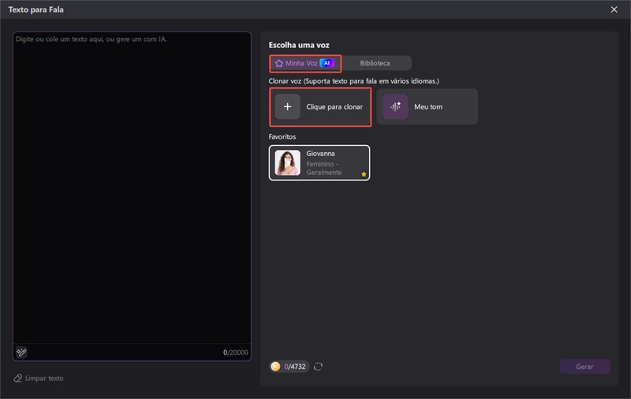
Task: Unfavorite Giovanna using the yellow star
Action: point(364,173)
